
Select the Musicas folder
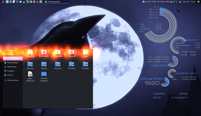tap(30, 66)
